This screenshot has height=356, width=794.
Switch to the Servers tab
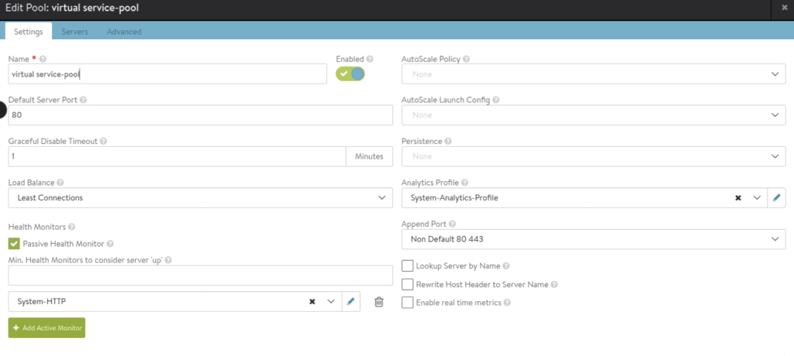click(74, 32)
